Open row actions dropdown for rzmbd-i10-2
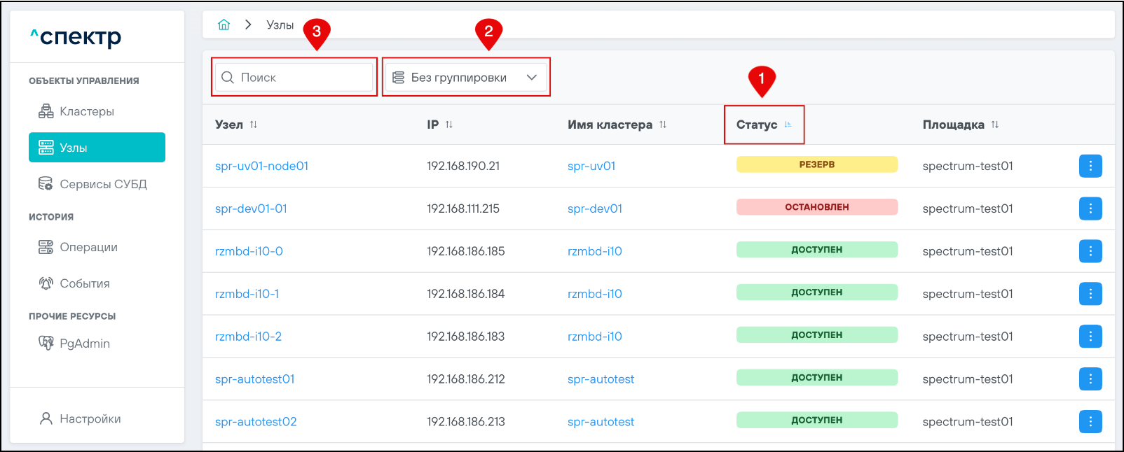Image resolution: width=1124 pixels, height=452 pixels. click(x=1090, y=337)
